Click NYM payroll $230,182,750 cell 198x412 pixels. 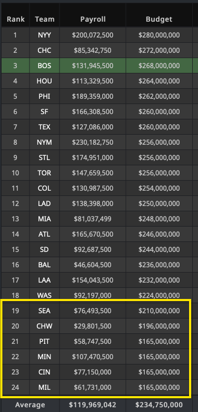pyautogui.click(x=93, y=142)
